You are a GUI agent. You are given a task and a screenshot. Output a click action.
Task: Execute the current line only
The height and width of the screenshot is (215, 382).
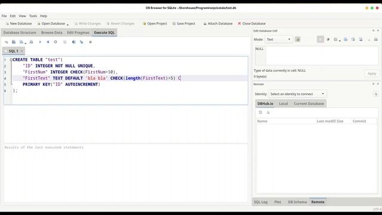[x=48, y=42]
